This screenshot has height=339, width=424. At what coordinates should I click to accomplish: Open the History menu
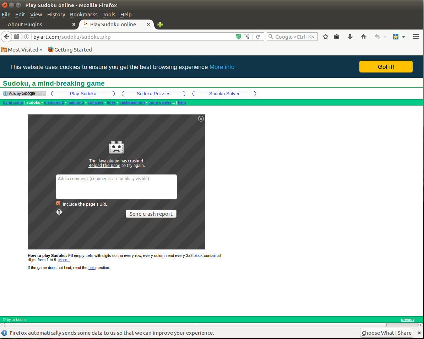56,15
